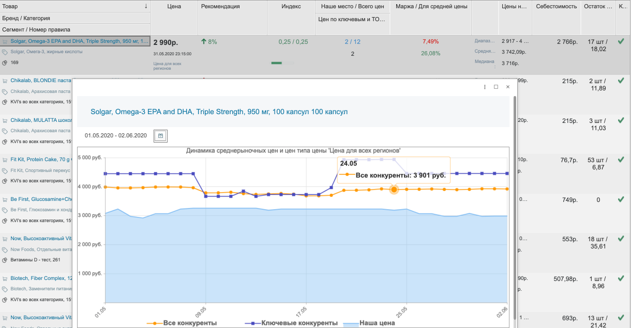The height and width of the screenshot is (328, 631).
Task: Open calendar date picker in chart dialog
Action: tap(160, 136)
